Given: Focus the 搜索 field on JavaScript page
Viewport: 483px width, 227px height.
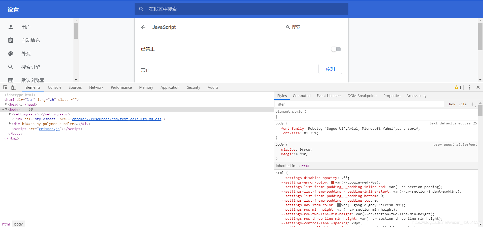Looking at the screenshot, I should point(317,27).
